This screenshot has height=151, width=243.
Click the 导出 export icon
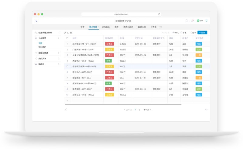coord(181,33)
